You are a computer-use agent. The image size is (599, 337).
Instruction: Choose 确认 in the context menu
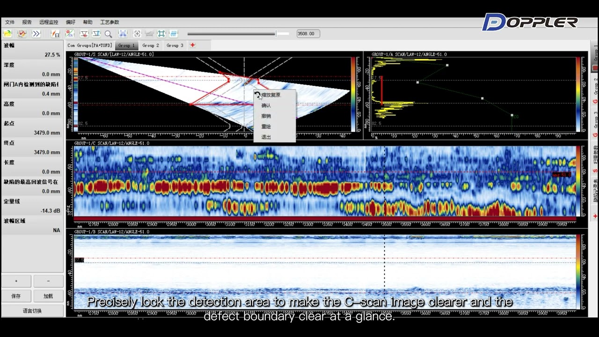pos(274,105)
